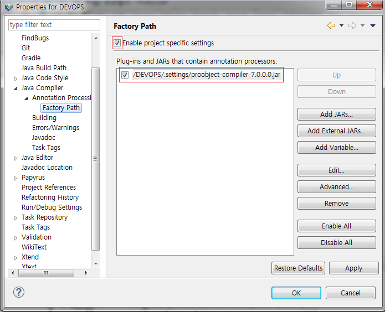Click the type filter text field
Viewport: 385px width, 312px height.
(x=54, y=25)
